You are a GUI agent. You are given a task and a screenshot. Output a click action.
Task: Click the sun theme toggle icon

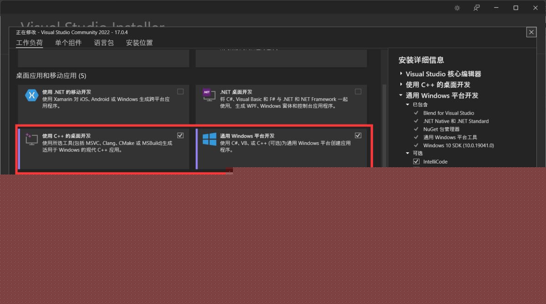[457, 8]
